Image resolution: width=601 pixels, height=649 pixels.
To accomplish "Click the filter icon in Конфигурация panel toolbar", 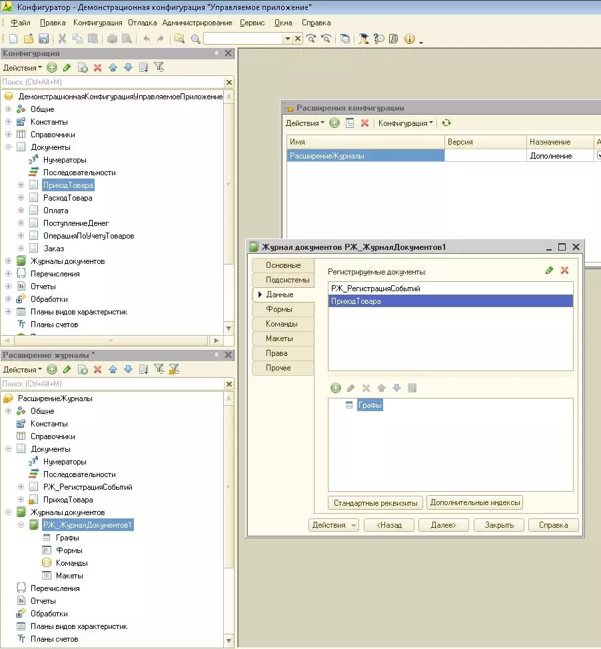I will (x=159, y=67).
